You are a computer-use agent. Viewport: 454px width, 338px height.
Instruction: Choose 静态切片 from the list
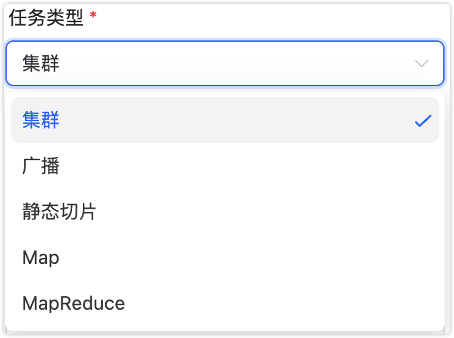click(59, 212)
